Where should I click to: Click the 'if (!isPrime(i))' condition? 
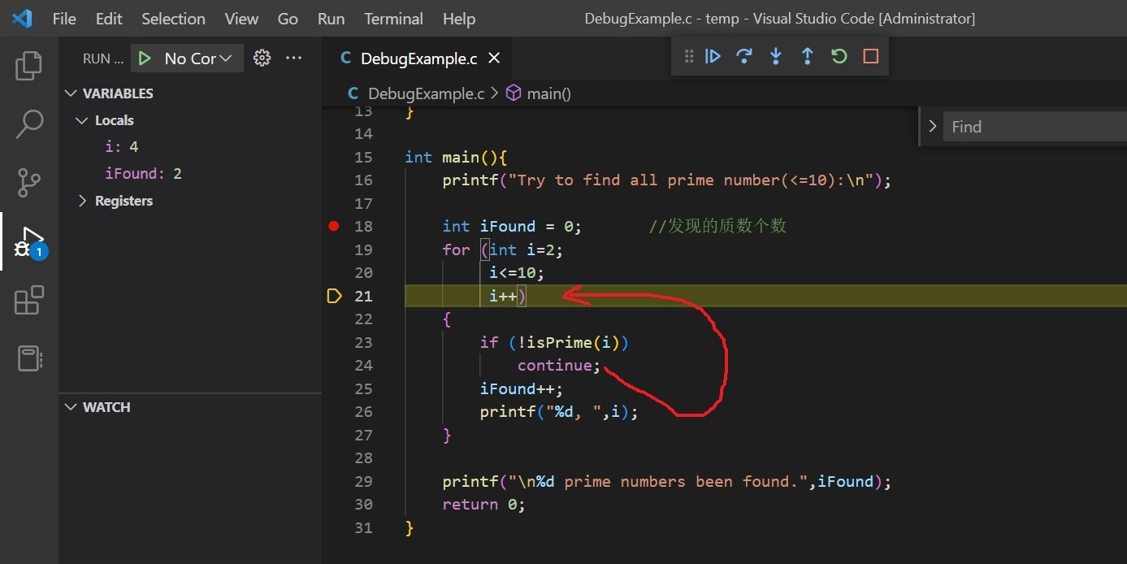555,343
